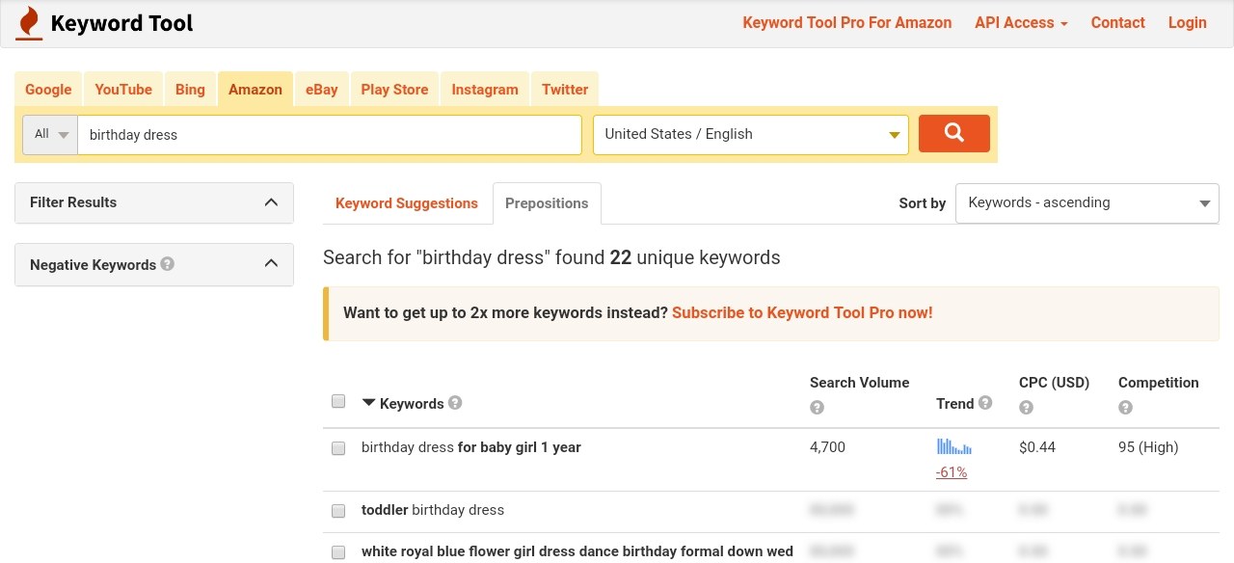This screenshot has width=1234, height=563.
Task: Tick checkbox for white royal blue flower girl dress
Action: (x=338, y=552)
